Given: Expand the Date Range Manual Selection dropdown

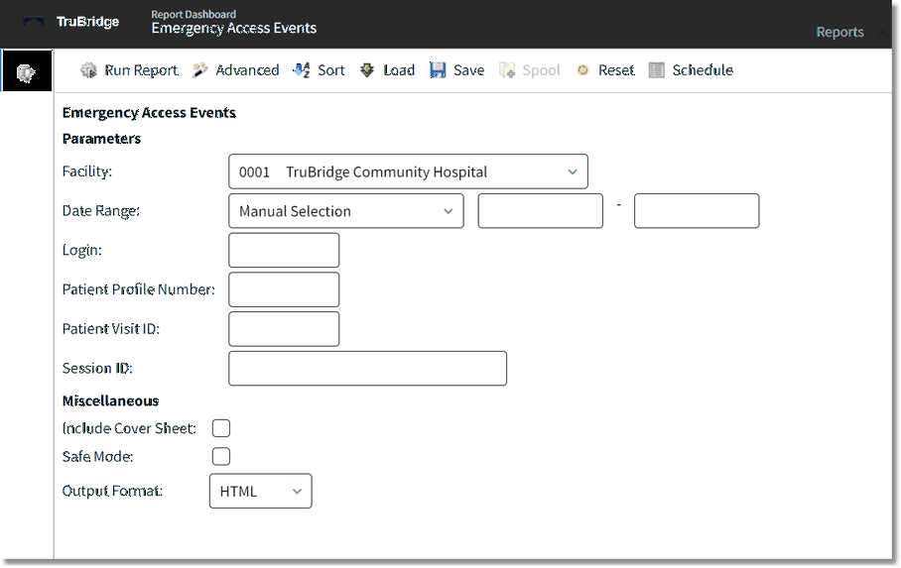Looking at the screenshot, I should 346,211.
